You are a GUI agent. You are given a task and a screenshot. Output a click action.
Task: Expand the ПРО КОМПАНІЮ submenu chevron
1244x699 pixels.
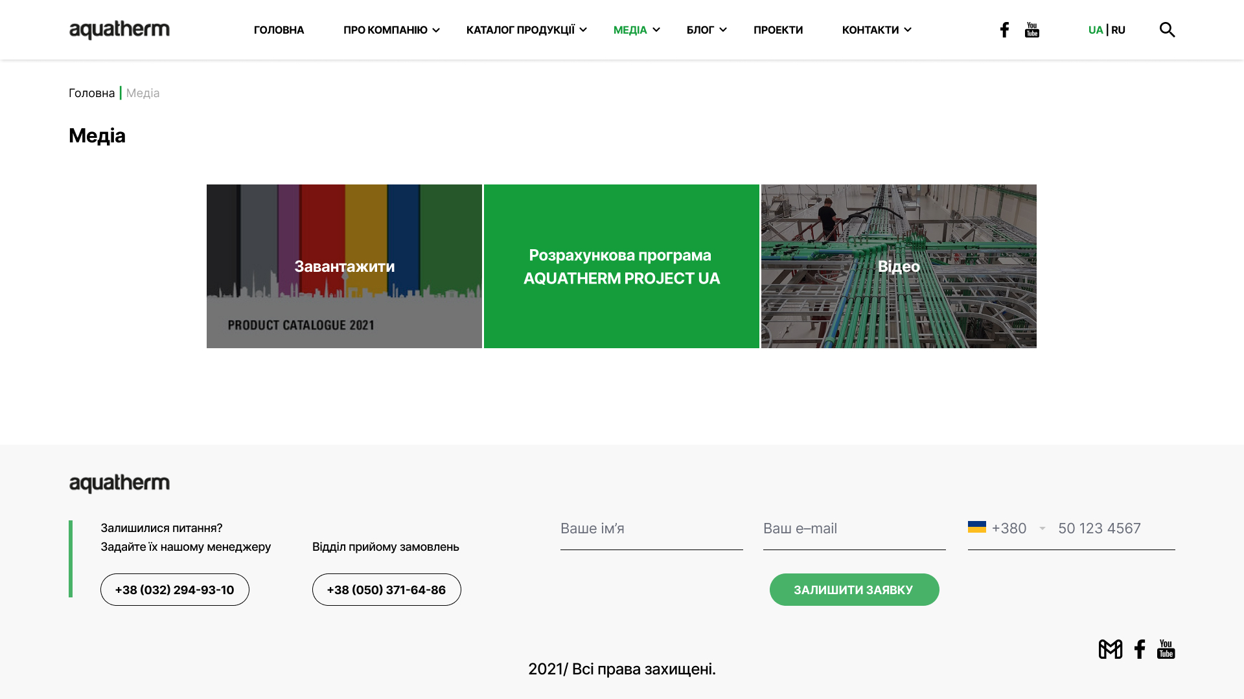(436, 30)
